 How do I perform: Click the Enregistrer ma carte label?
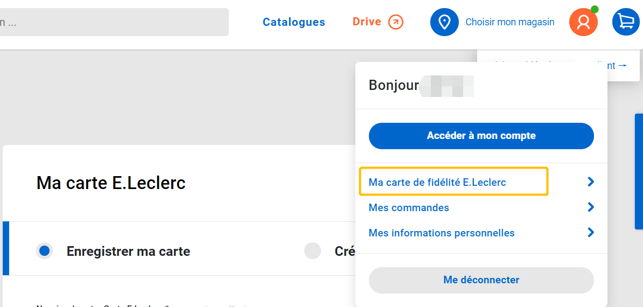click(x=128, y=252)
